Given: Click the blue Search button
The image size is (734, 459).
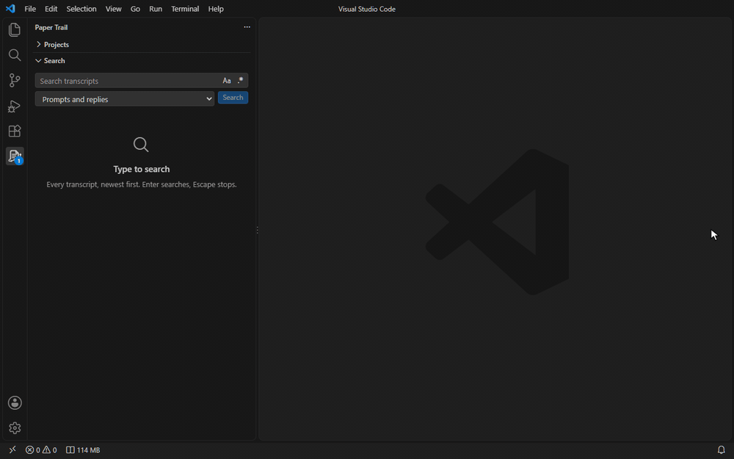Looking at the screenshot, I should [233, 98].
